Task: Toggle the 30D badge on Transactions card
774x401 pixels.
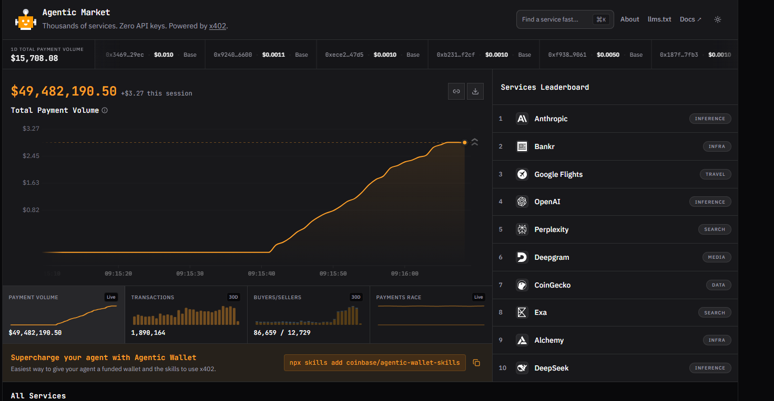Action: tap(233, 297)
